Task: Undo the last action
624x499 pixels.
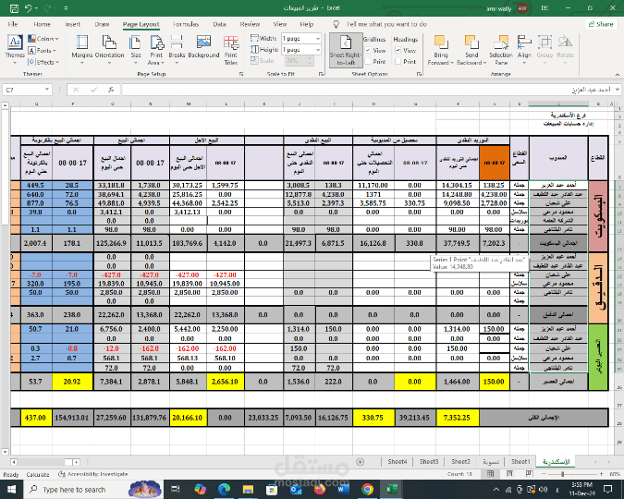Action: click(28, 8)
